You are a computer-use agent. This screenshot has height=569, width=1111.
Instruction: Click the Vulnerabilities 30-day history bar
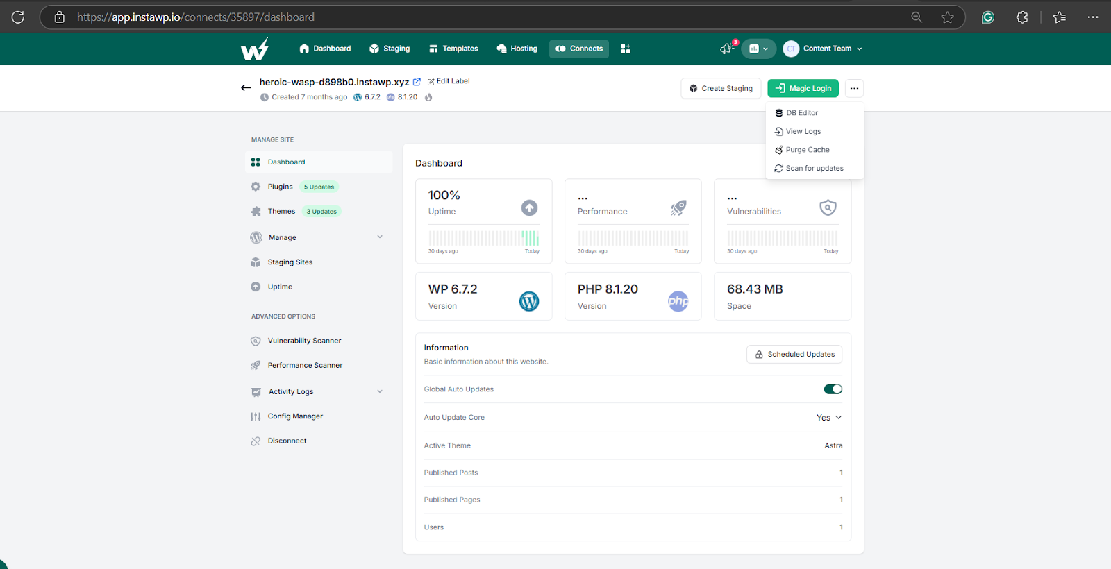point(783,238)
